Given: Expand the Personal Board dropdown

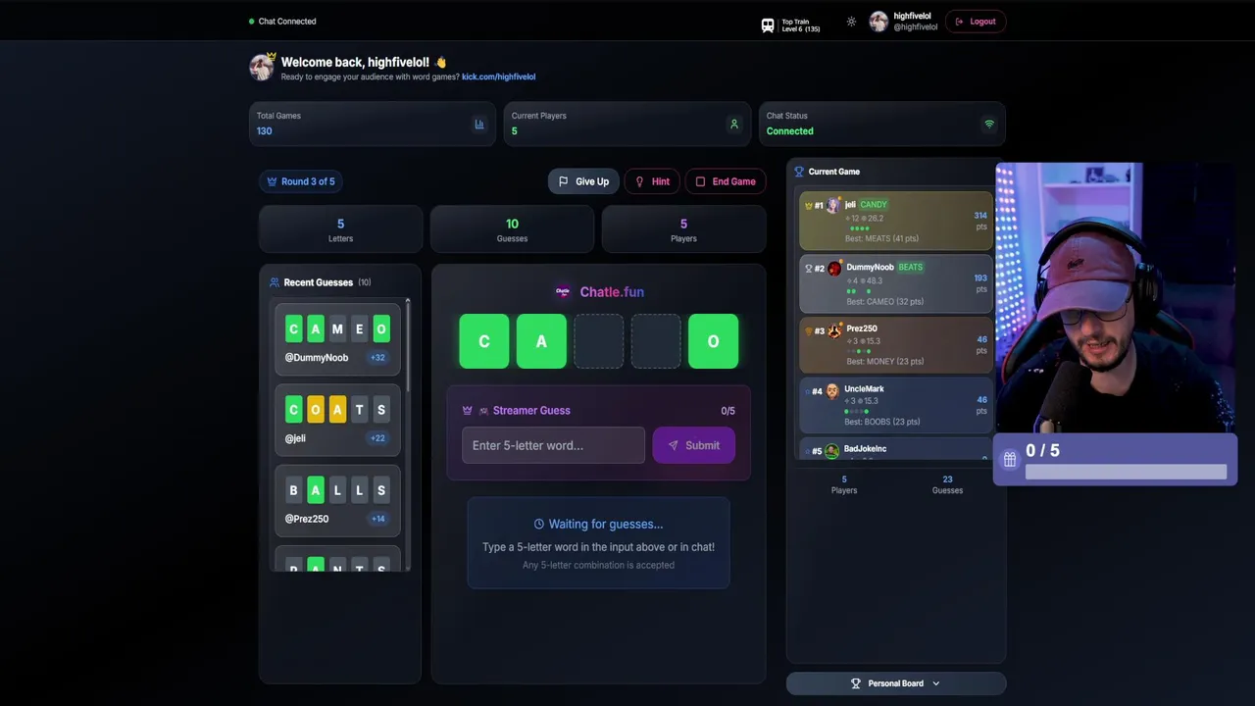Looking at the screenshot, I should [x=896, y=683].
